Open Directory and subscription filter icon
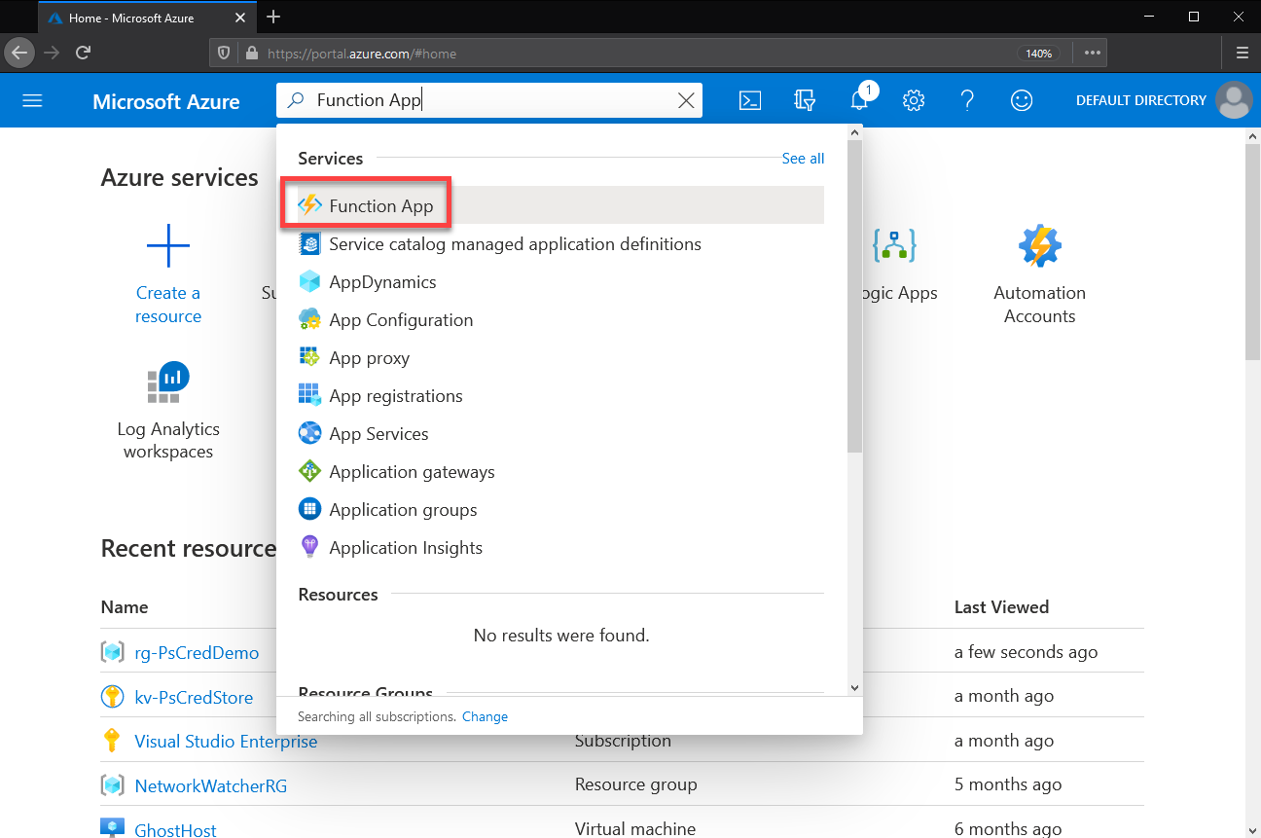Image resolution: width=1261 pixels, height=838 pixels. pyautogui.click(x=805, y=100)
